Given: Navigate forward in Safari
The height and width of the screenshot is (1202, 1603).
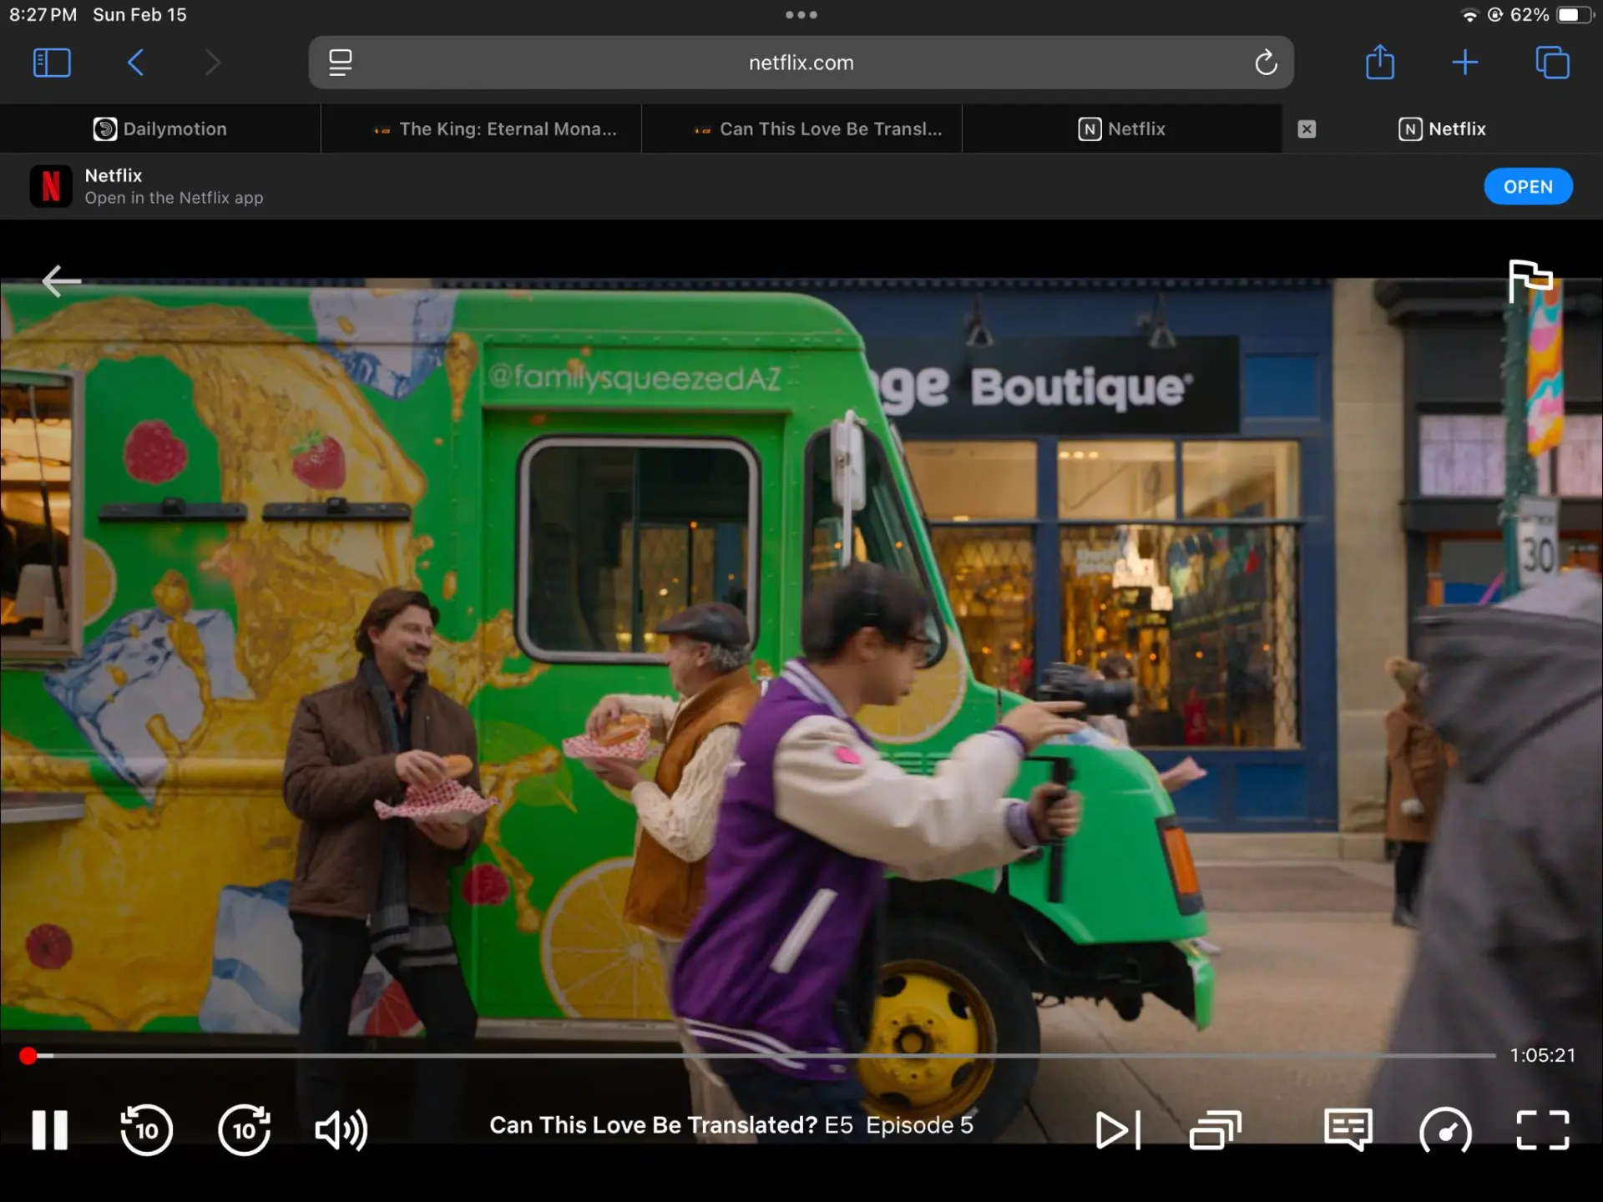Looking at the screenshot, I should (x=213, y=63).
